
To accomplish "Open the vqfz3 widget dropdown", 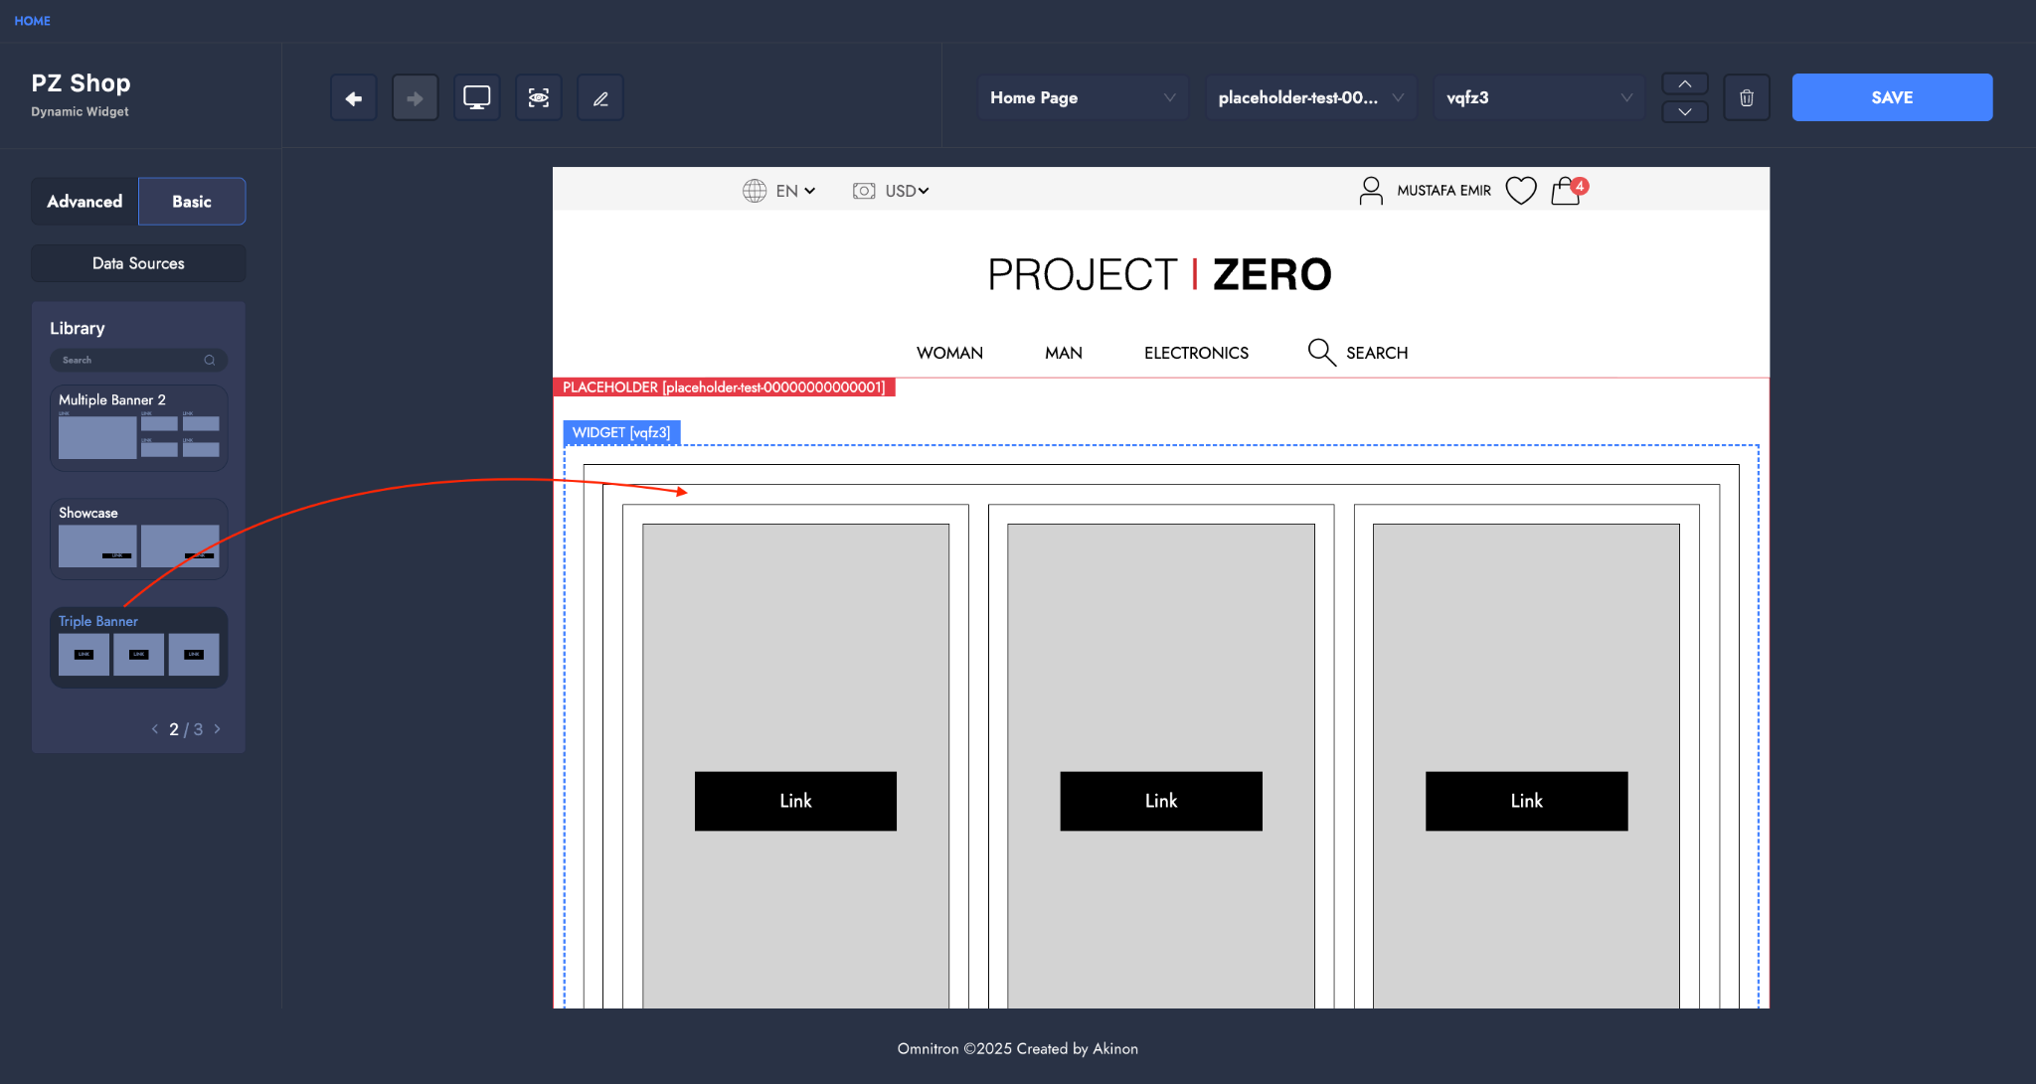I will pos(1537,97).
